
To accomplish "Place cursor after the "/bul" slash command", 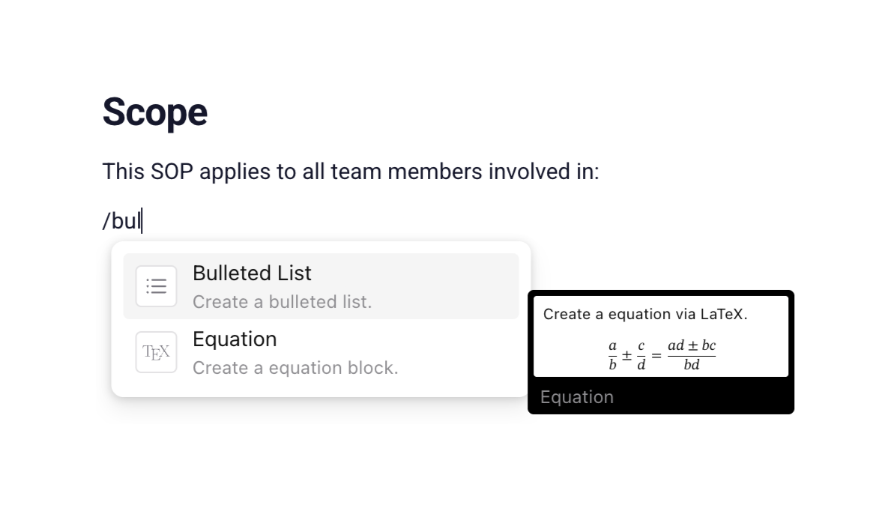I will pos(142,222).
